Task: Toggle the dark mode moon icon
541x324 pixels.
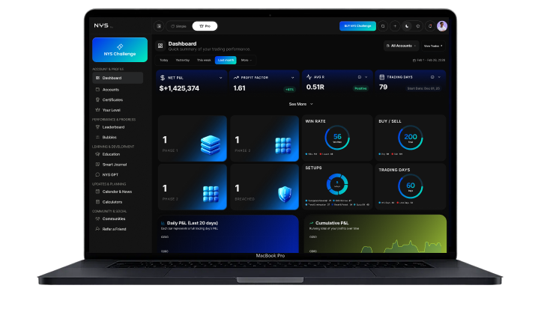Action: 406,25
